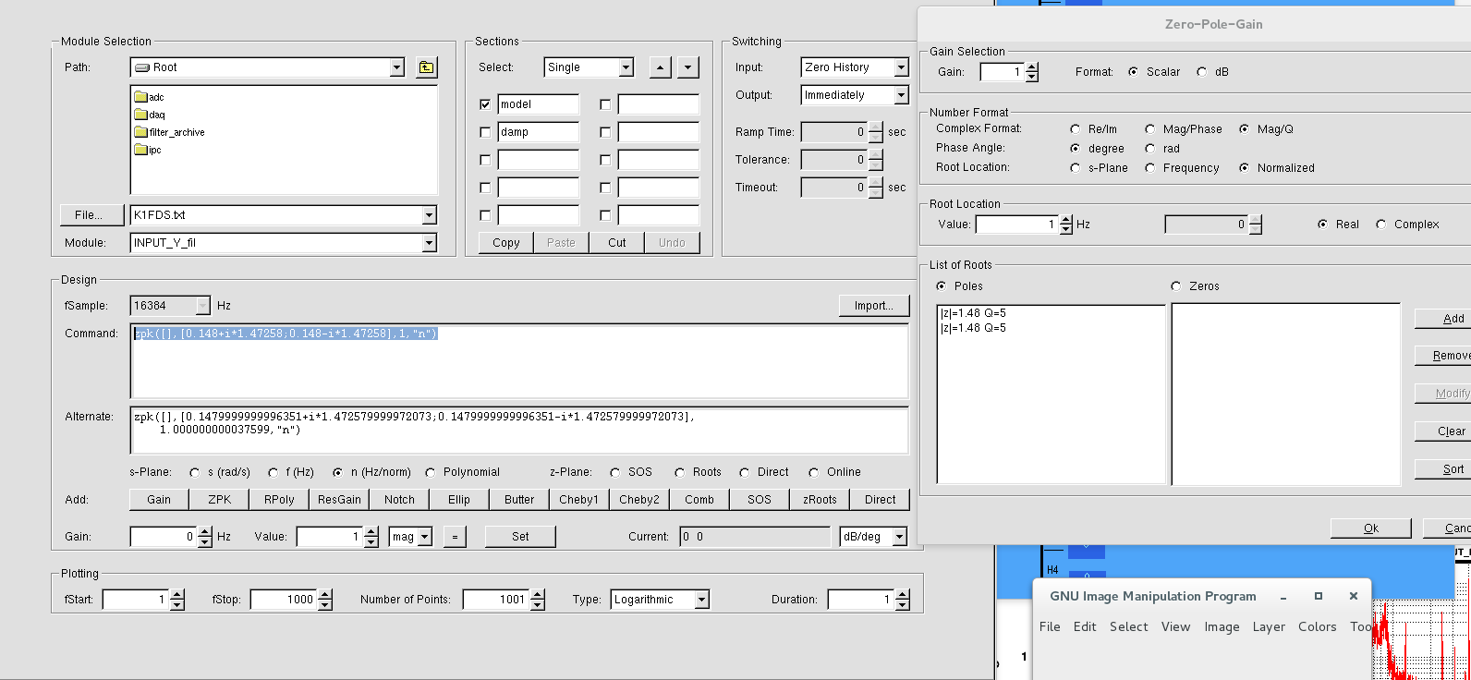Select the daq folder

tap(150, 115)
